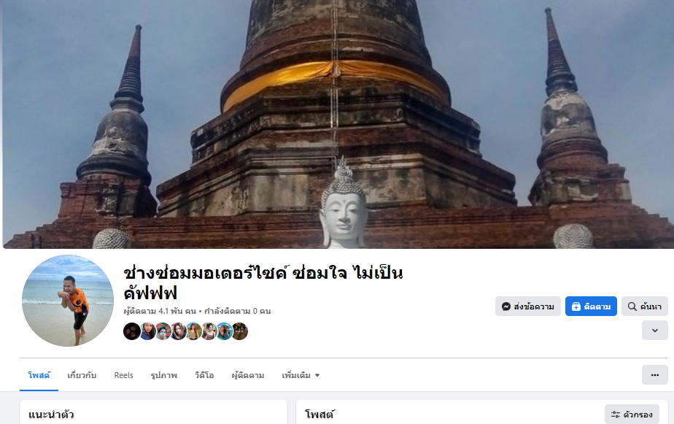
Task: Click the third follower avatar in the row
Action: click(163, 331)
